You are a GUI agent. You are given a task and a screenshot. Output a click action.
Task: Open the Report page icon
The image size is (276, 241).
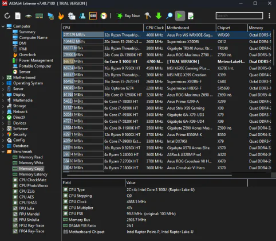tap(18, 16)
